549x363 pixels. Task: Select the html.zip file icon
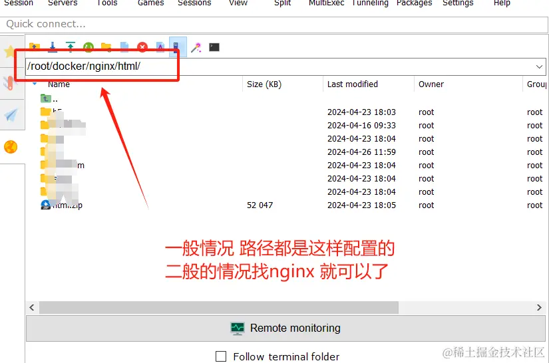(x=45, y=205)
